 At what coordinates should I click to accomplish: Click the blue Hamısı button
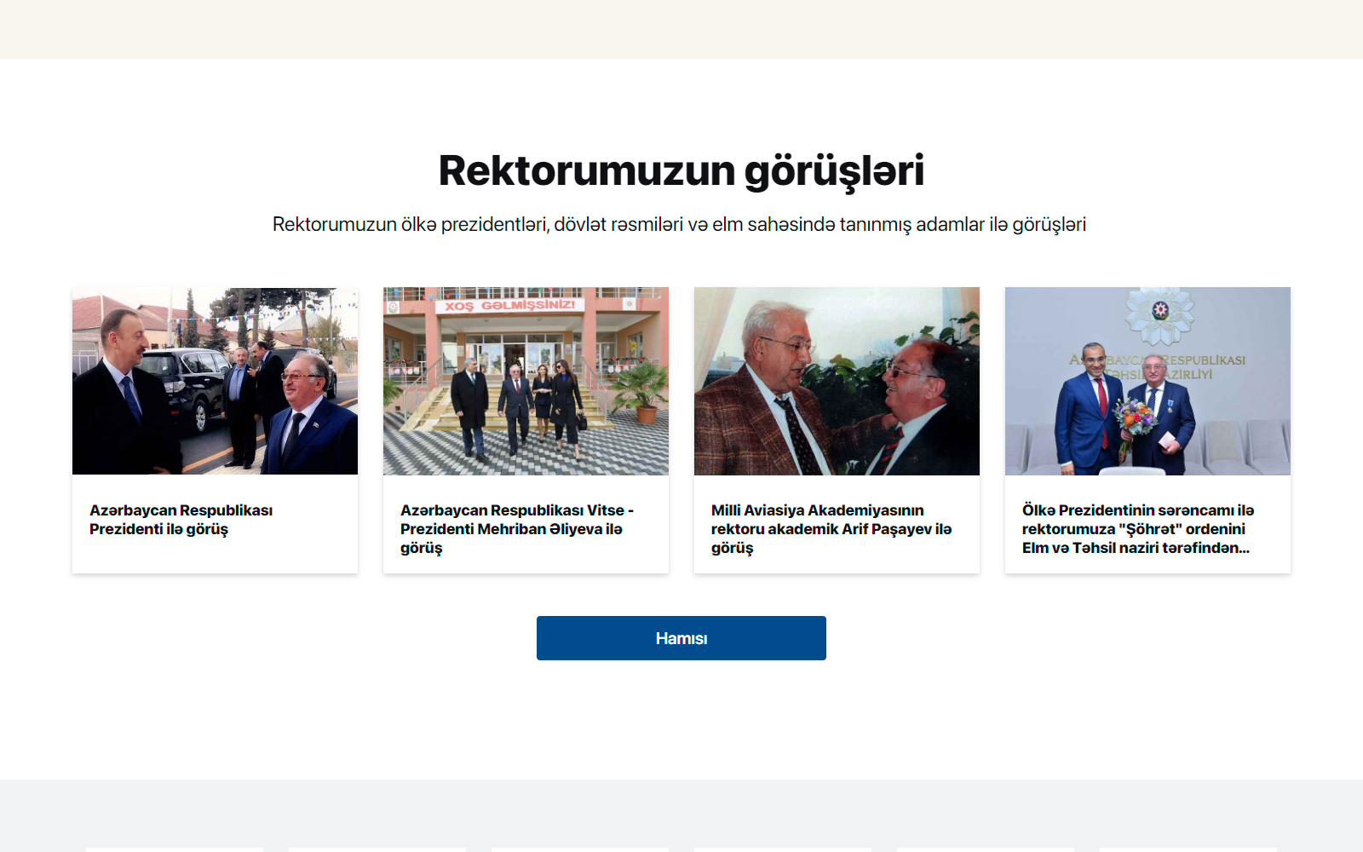(681, 638)
